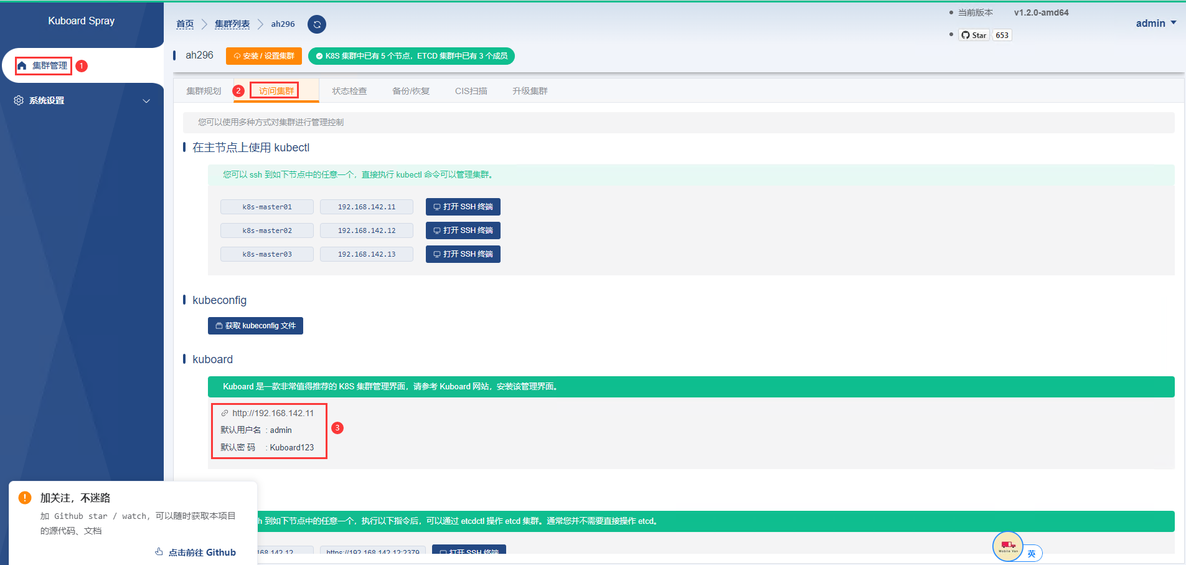Click the k8s-master01 node name tag

point(267,207)
